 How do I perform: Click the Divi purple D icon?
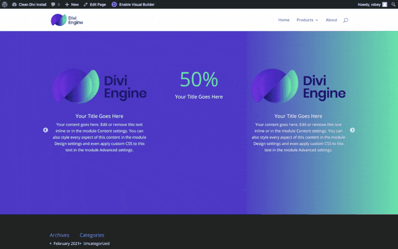(x=114, y=4)
